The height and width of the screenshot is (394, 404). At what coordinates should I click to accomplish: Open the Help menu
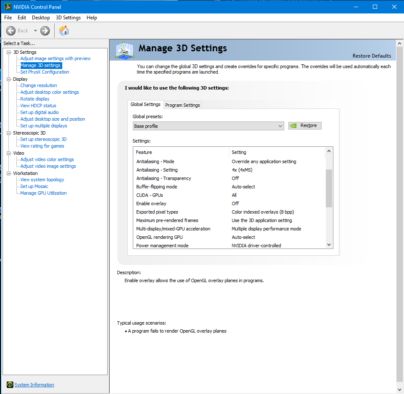click(92, 18)
